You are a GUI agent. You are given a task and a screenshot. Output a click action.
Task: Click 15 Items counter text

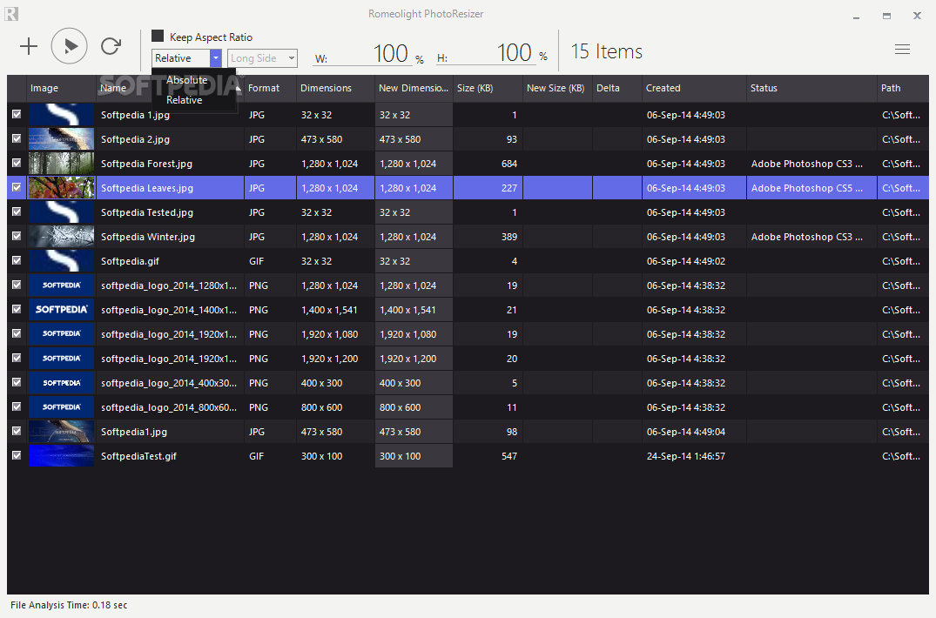tap(607, 51)
